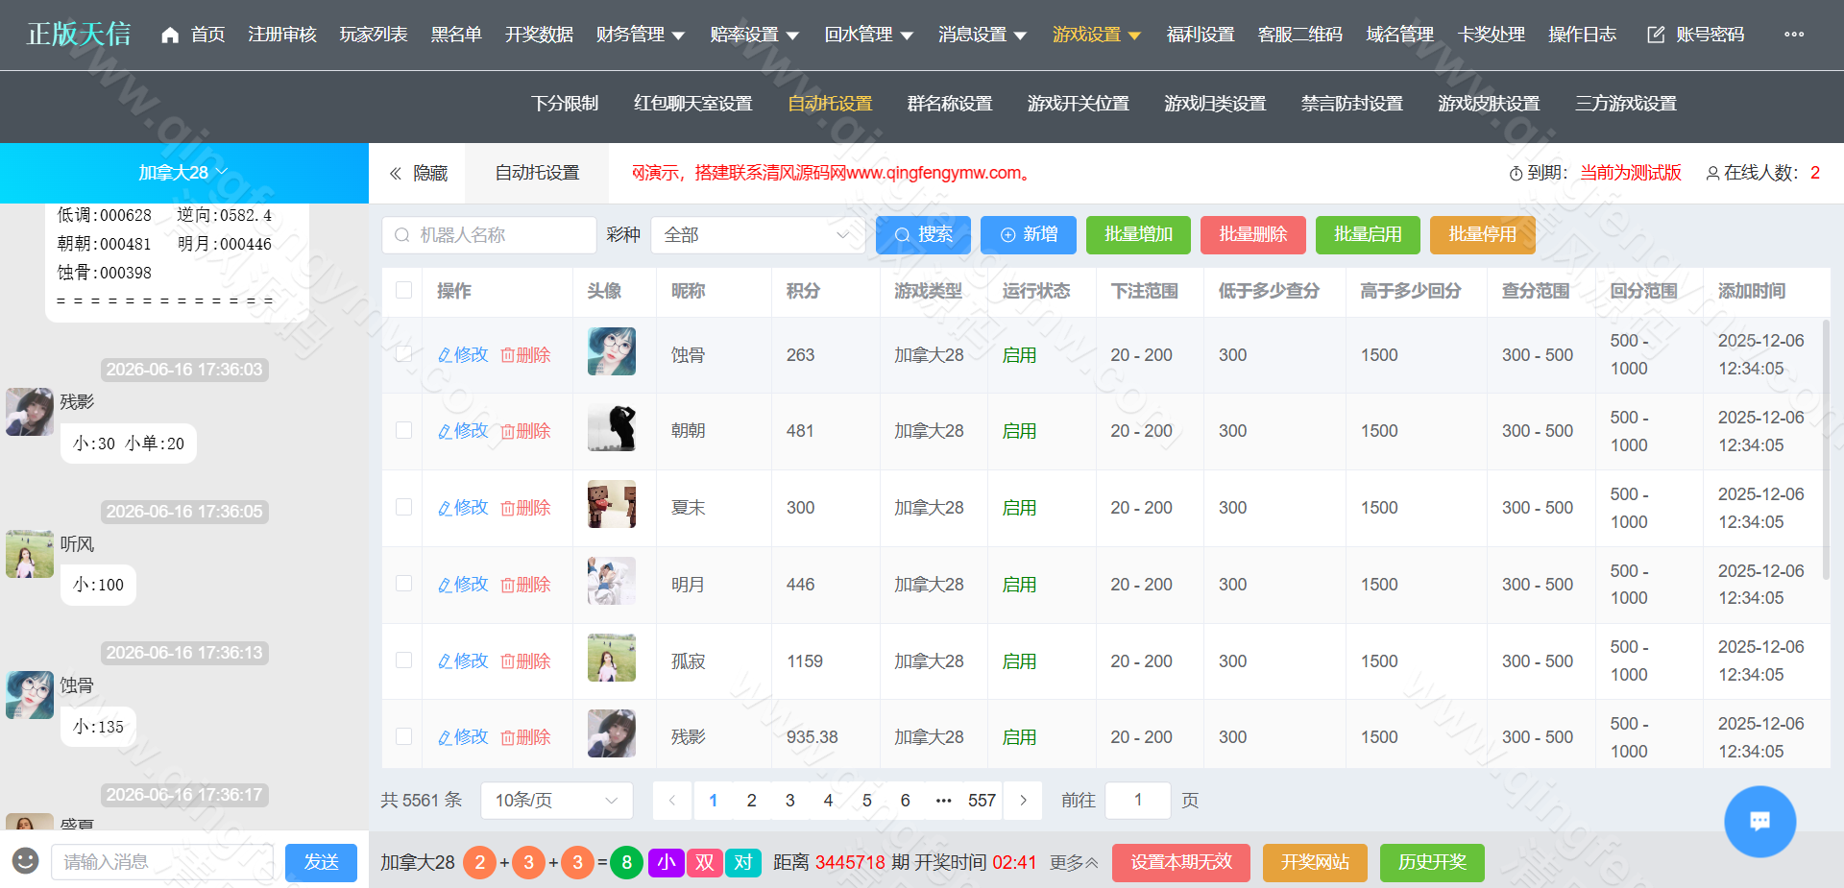Image resolution: width=1844 pixels, height=888 pixels.
Task: Click 修改 for the 朝朝 robot row
Action: (463, 431)
